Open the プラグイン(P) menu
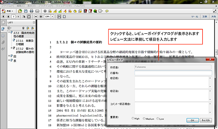218x129 pixels. (46, 6)
